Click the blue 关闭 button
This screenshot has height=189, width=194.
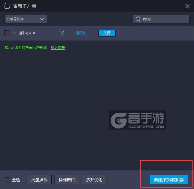(107, 33)
